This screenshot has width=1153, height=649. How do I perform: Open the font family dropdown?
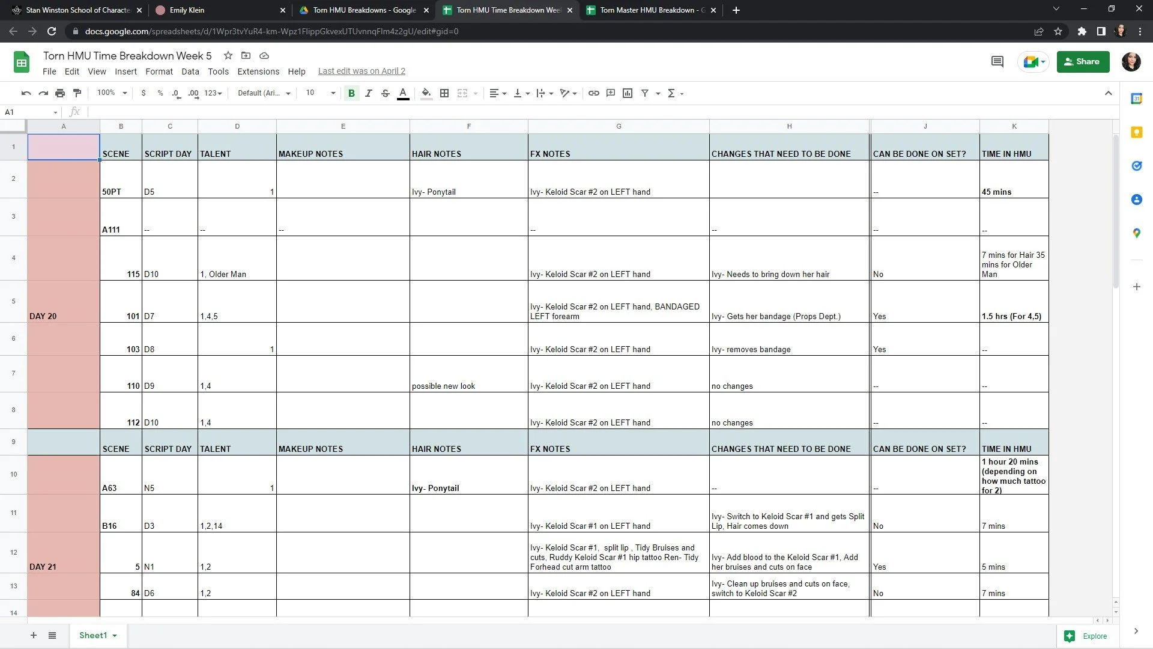(264, 93)
